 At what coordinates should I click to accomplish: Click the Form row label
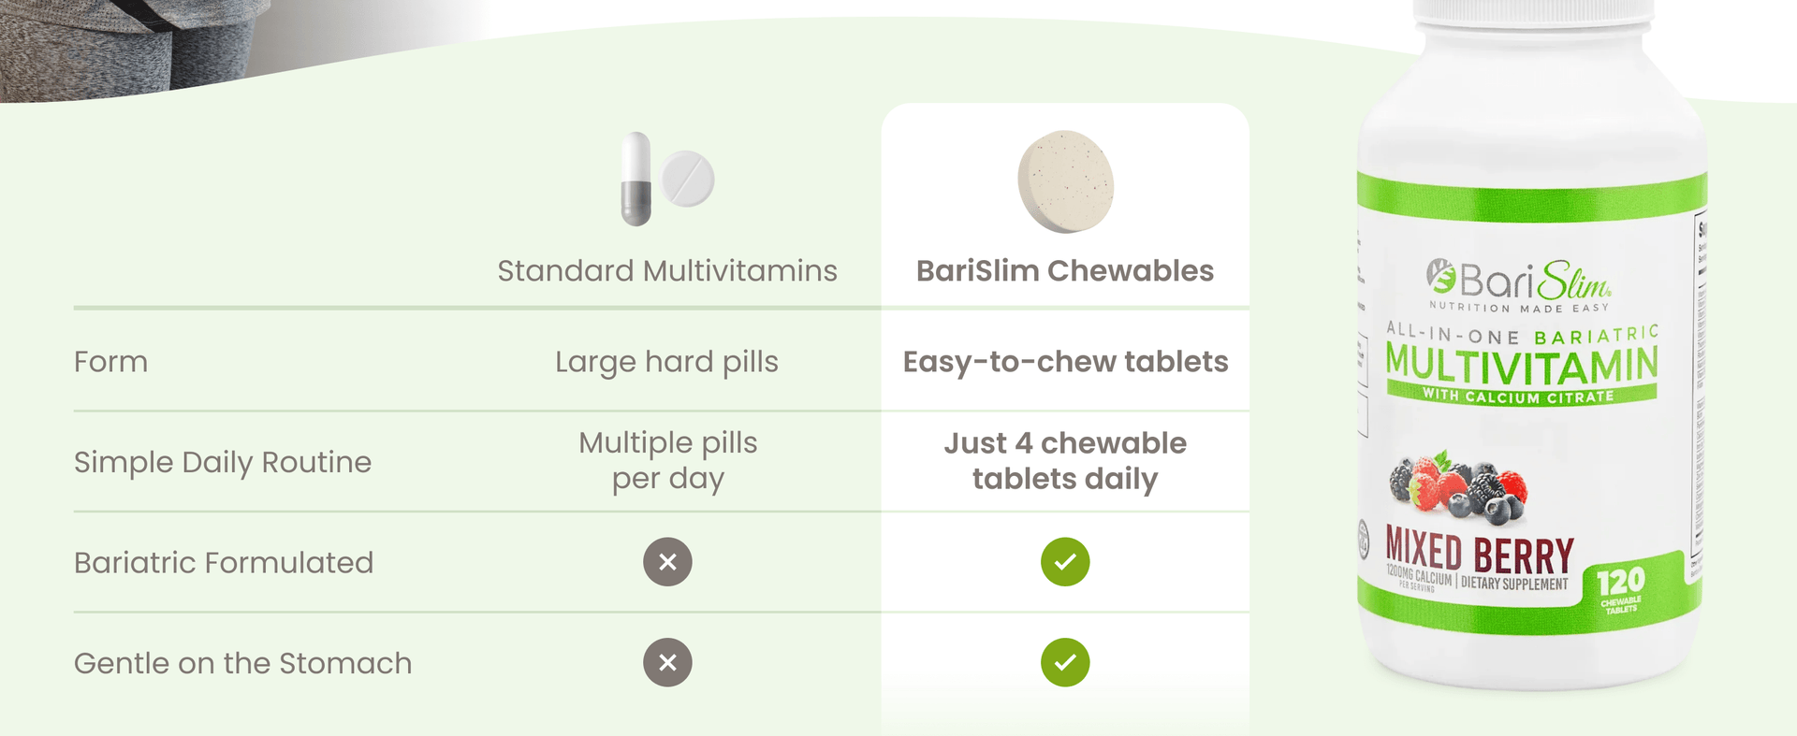click(111, 362)
